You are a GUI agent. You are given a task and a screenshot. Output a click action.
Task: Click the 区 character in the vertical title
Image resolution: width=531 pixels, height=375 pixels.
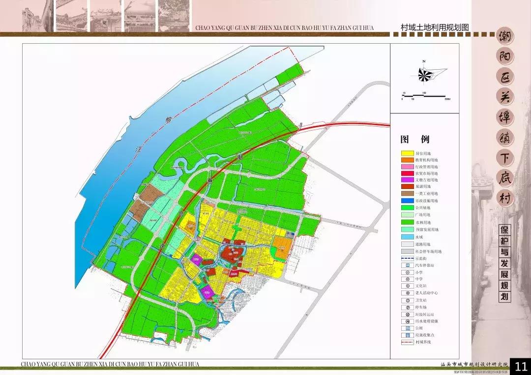(505, 77)
